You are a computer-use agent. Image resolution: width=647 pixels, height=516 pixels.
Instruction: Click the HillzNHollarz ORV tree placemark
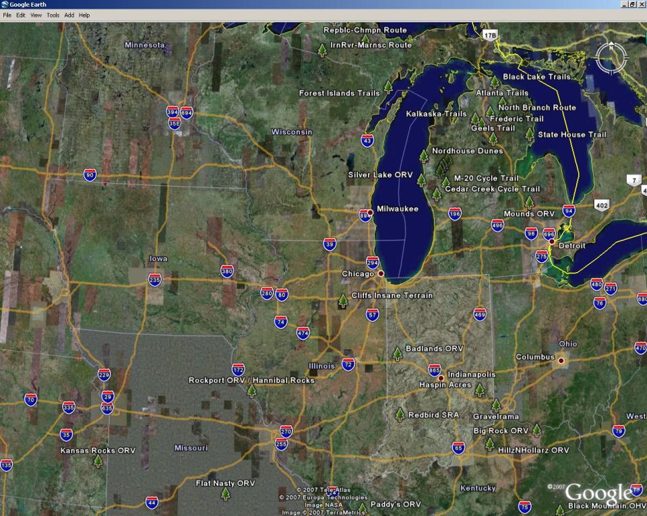click(x=490, y=444)
